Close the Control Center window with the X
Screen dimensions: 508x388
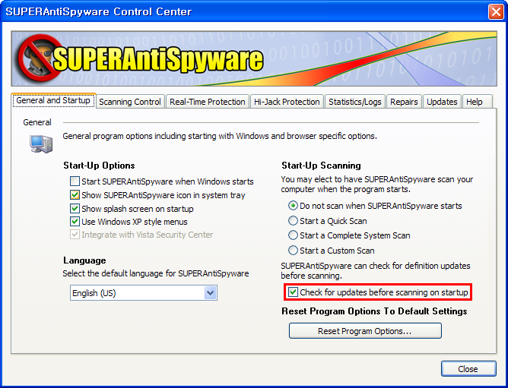(496, 12)
